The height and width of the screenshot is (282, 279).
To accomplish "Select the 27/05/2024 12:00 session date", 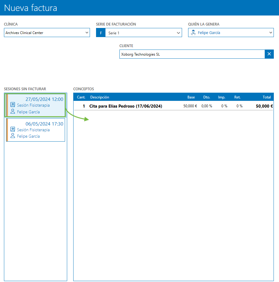I will pyautogui.click(x=44, y=99).
